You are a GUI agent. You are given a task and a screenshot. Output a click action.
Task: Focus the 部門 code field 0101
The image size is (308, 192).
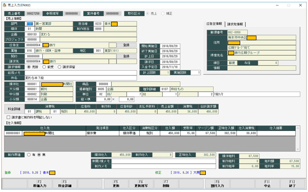click(x=30, y=24)
